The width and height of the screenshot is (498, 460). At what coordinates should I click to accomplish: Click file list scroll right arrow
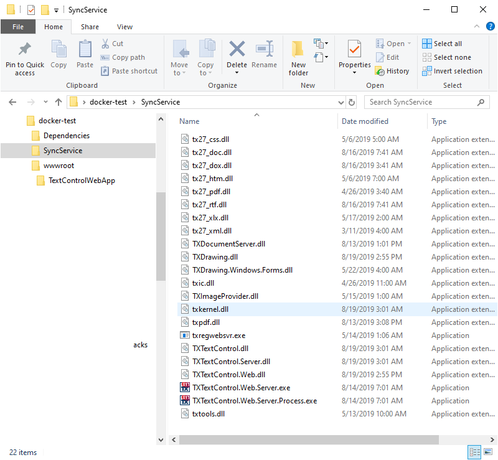click(x=492, y=439)
